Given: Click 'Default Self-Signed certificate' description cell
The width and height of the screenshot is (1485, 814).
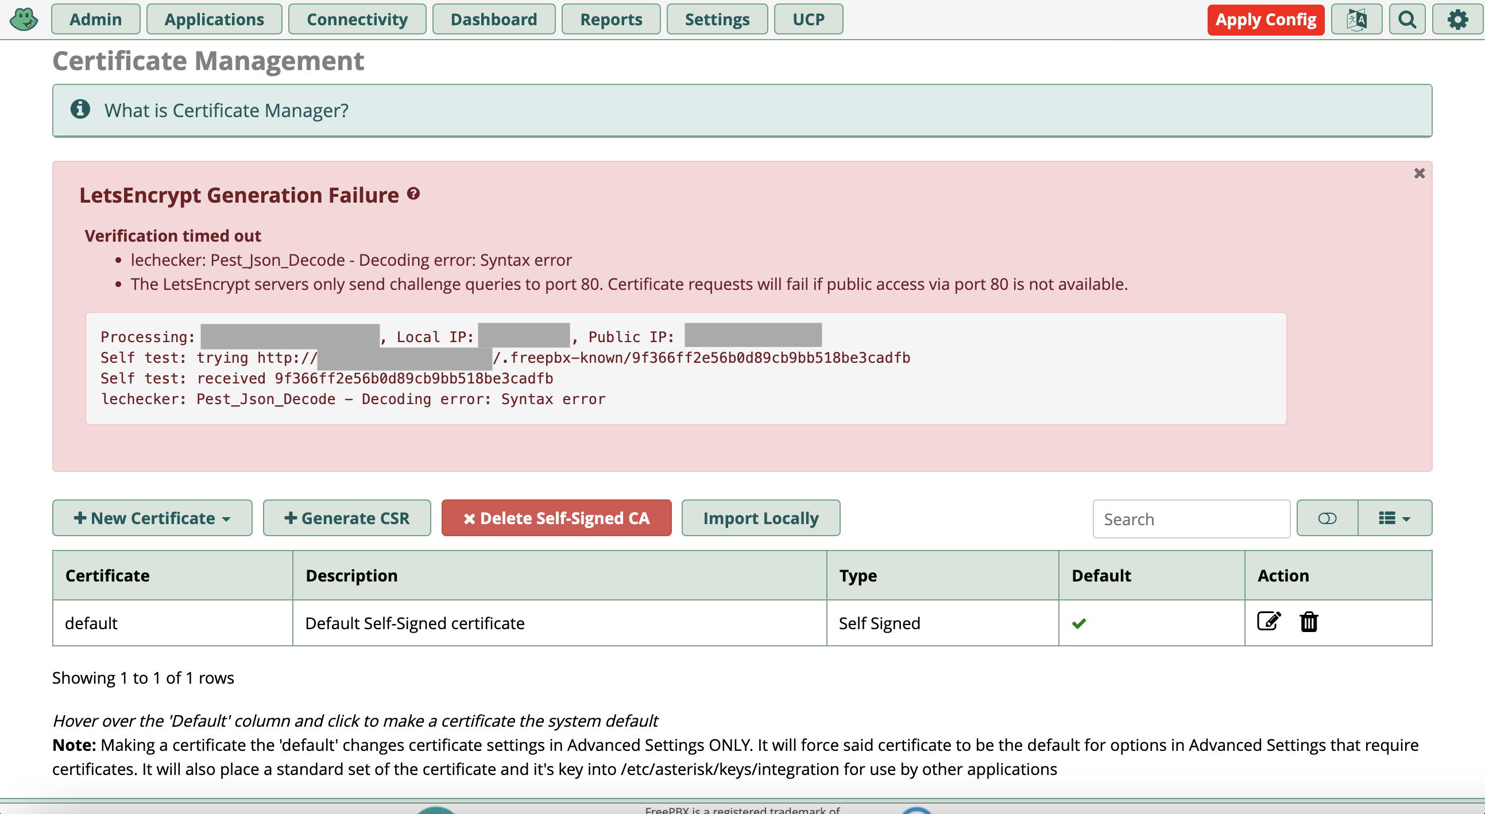Looking at the screenshot, I should coord(559,623).
